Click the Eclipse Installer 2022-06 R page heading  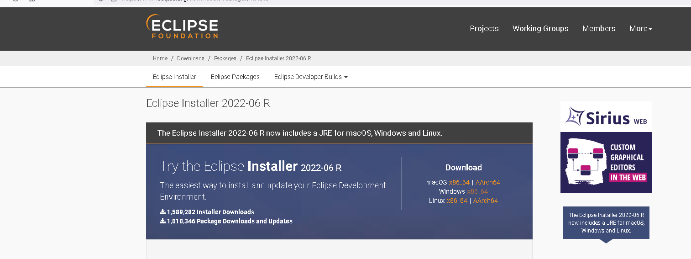click(x=208, y=103)
